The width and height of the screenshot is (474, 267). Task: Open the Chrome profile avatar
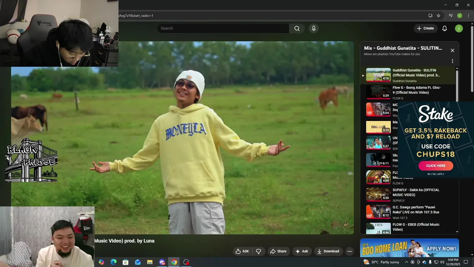point(460,16)
